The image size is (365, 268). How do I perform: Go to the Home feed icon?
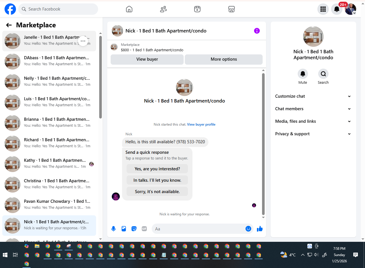pyautogui.click(x=129, y=9)
